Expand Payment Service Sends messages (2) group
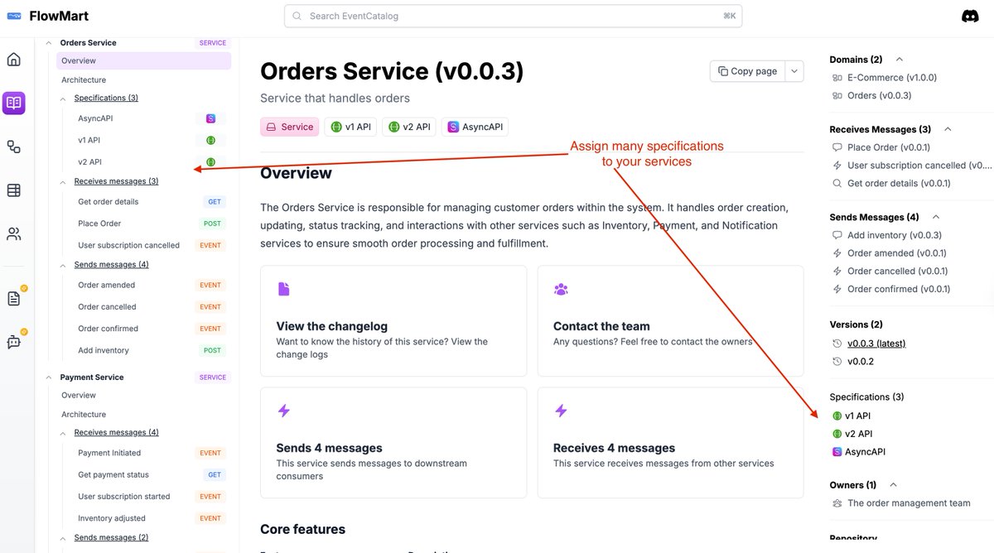The width and height of the screenshot is (994, 553). (x=64, y=538)
